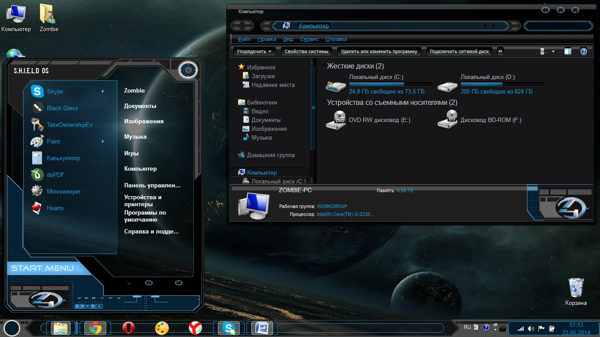Click the Explorer search box
The height and width of the screenshot is (337, 600).
click(x=558, y=26)
